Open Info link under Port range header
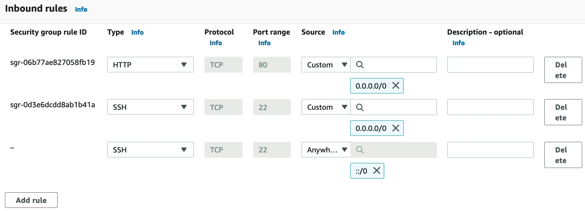Image resolution: width=585 pixels, height=211 pixels. tap(264, 43)
